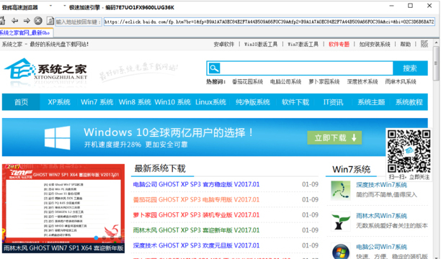Open the 雨林木风Win7系统 title link
Viewport: 441px width, 259px height.
click(382, 216)
